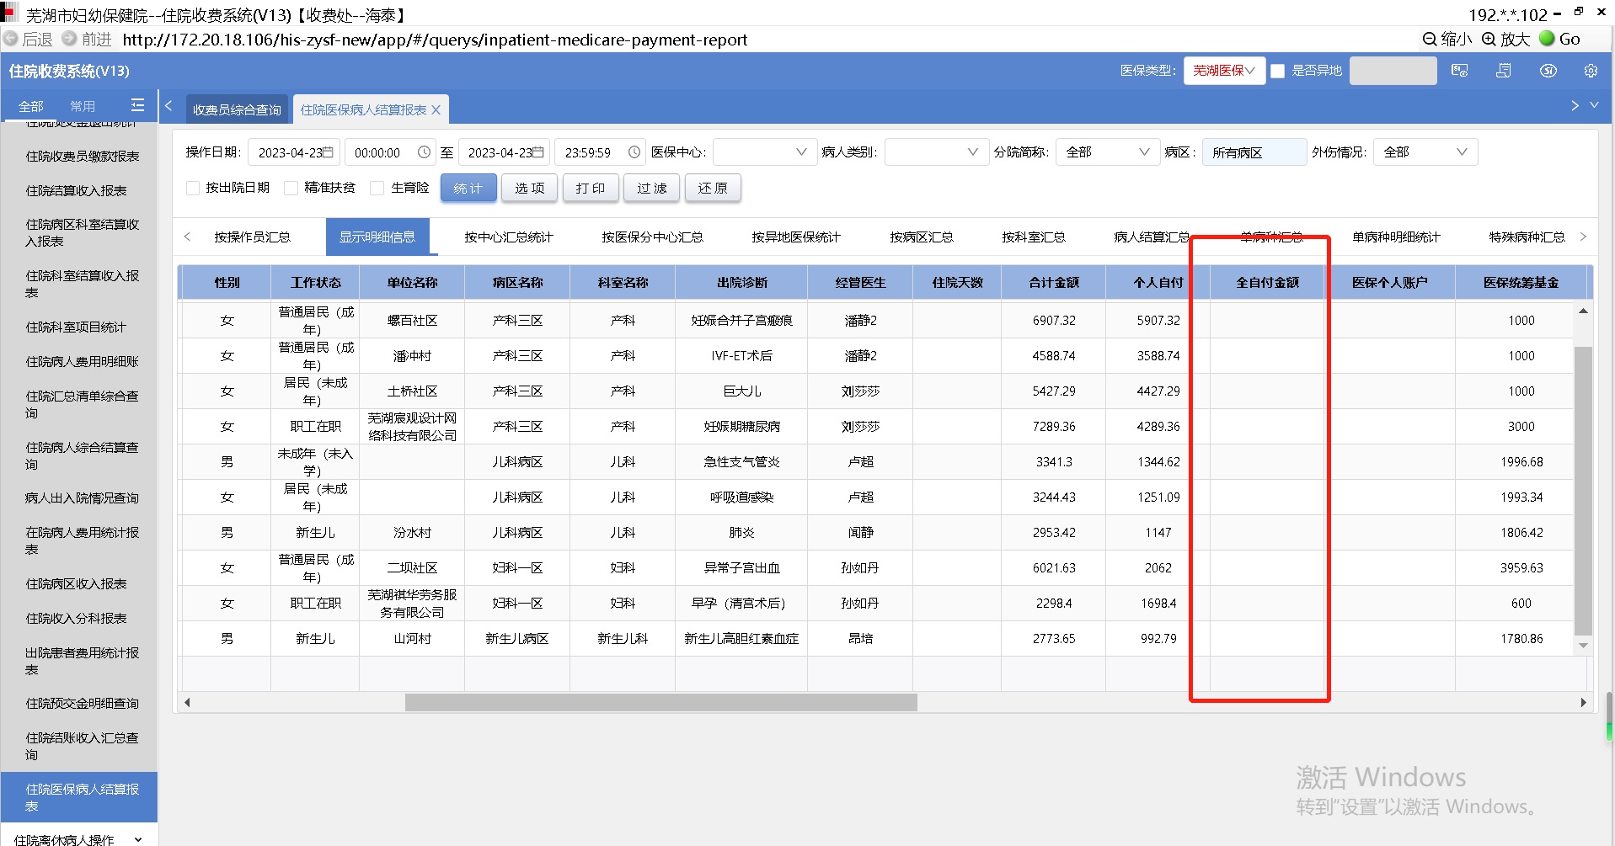Tick the 精准扶贫 checkbox
This screenshot has width=1615, height=846.
pyautogui.click(x=291, y=188)
